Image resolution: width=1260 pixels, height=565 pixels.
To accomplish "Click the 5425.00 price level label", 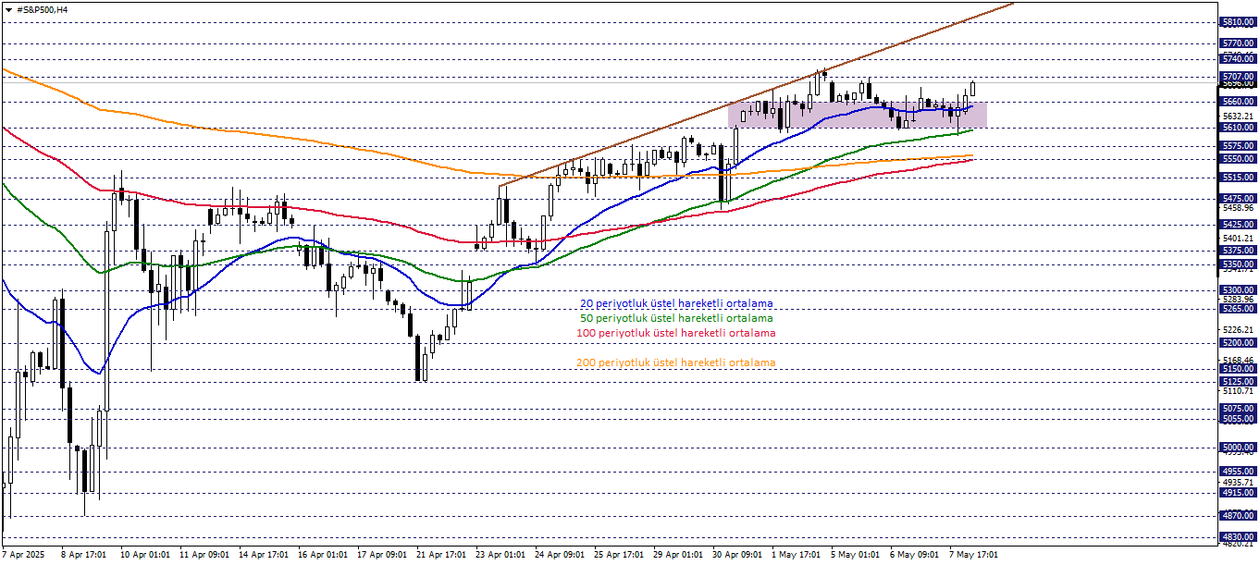I will click(x=1237, y=225).
